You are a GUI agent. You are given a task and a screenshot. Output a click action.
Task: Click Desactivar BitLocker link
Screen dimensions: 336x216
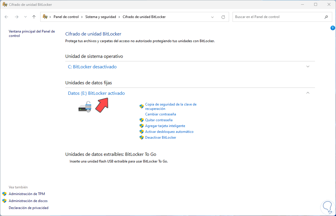click(x=161, y=137)
